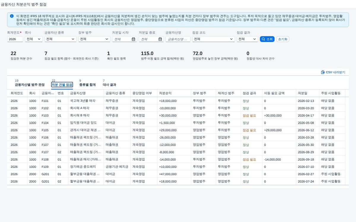This screenshot has width=356, height=222.
Task: Expand the 점검 코드 dropdown
Action: (x=214, y=39)
